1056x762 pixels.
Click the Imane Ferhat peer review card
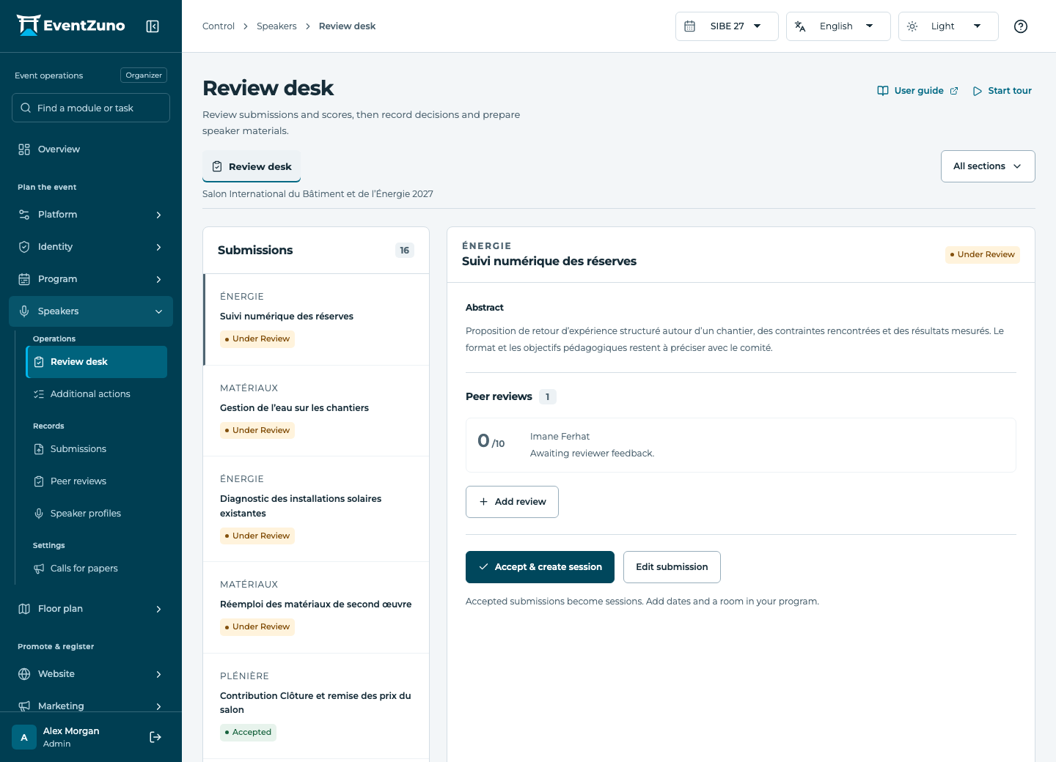(741, 445)
